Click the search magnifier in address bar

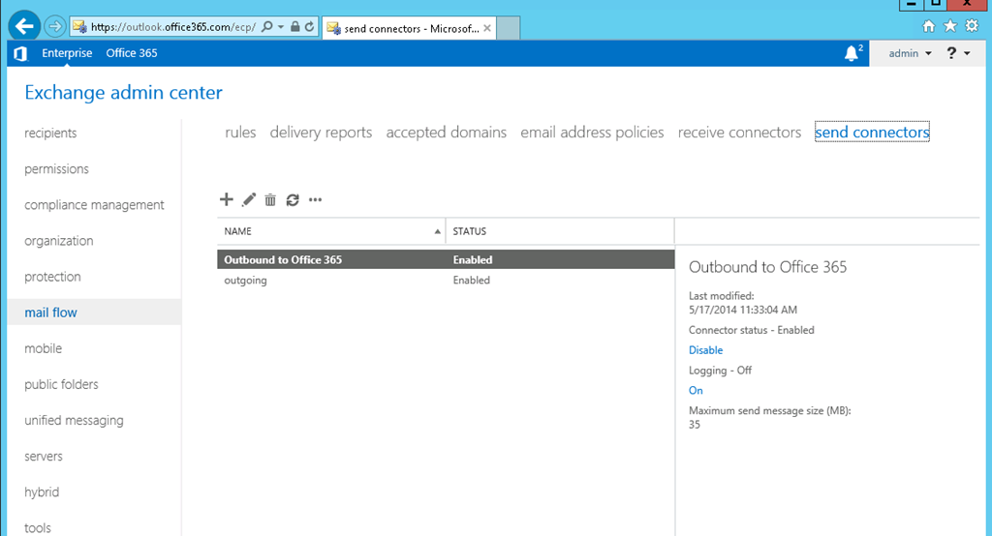[x=267, y=26]
